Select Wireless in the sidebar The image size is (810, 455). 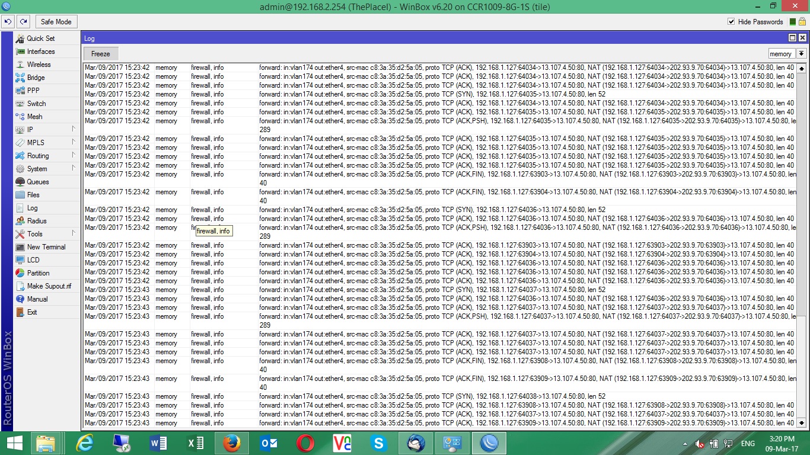coord(46,65)
